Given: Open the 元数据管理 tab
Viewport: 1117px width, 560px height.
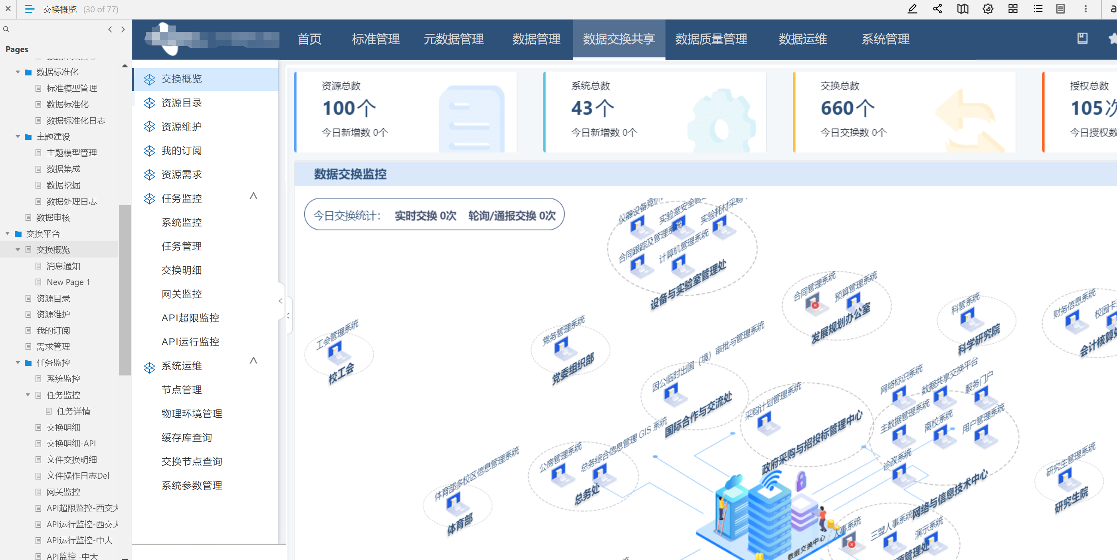Looking at the screenshot, I should pos(454,39).
